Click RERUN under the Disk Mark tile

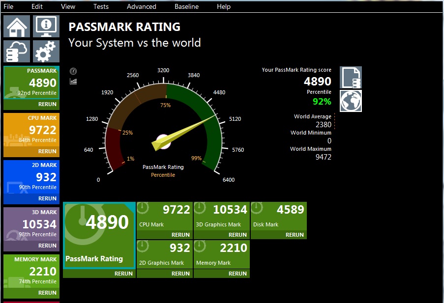295,235
